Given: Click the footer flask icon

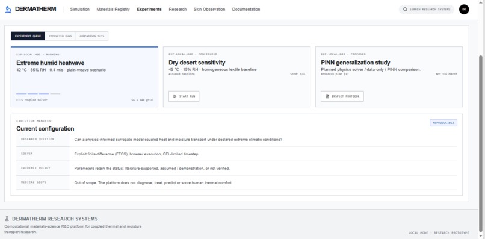Looking at the screenshot, I should pos(7,219).
